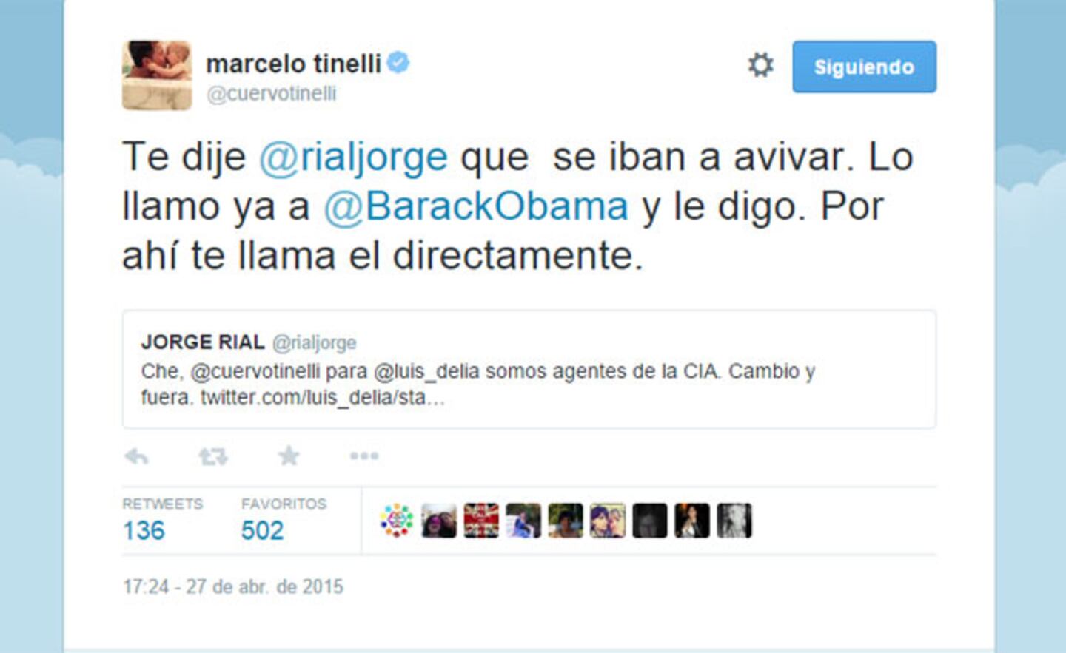Open the twitter.com/luis_delia/sta... link

[323, 398]
